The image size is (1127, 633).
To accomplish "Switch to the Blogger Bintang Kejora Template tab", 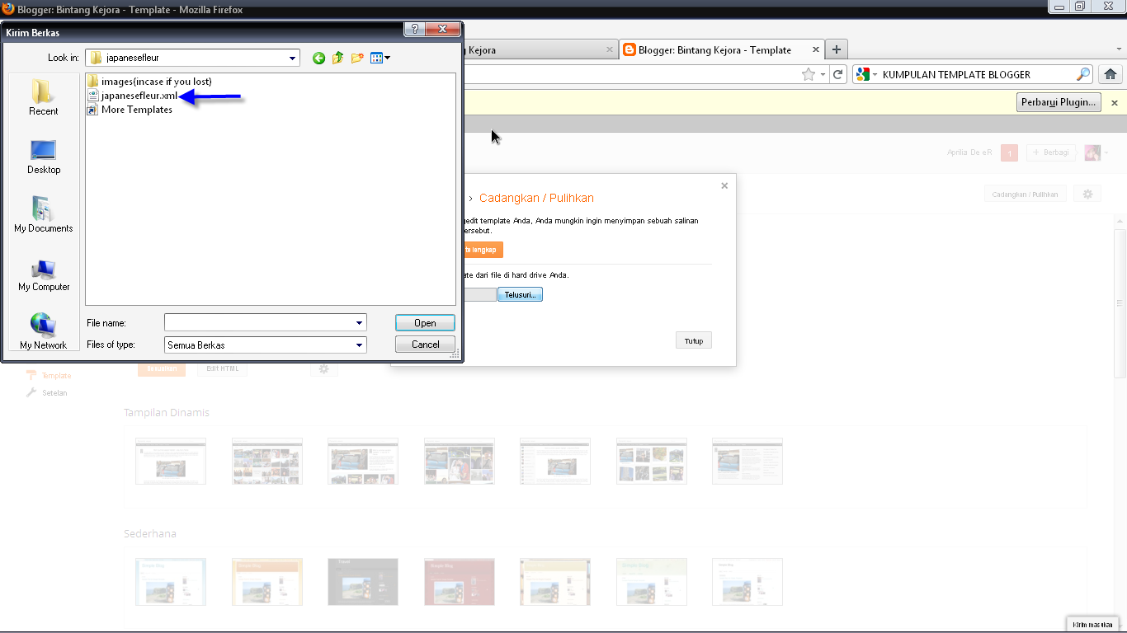I will pos(721,50).
